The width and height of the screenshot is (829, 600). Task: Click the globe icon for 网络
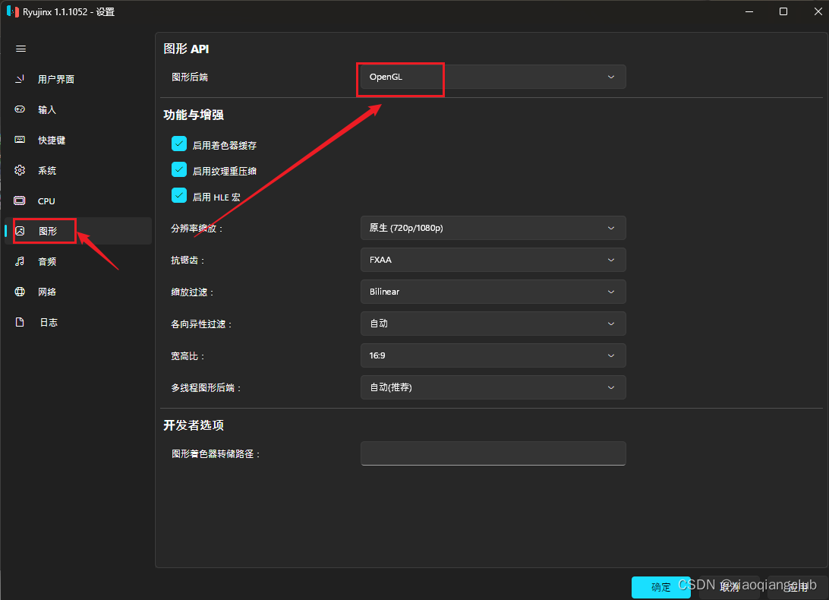coord(20,292)
